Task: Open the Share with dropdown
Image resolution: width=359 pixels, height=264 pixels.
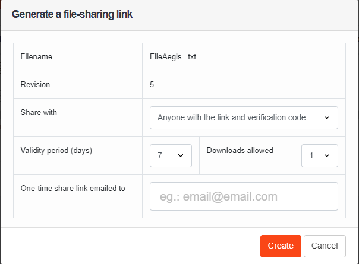Action: (244, 117)
